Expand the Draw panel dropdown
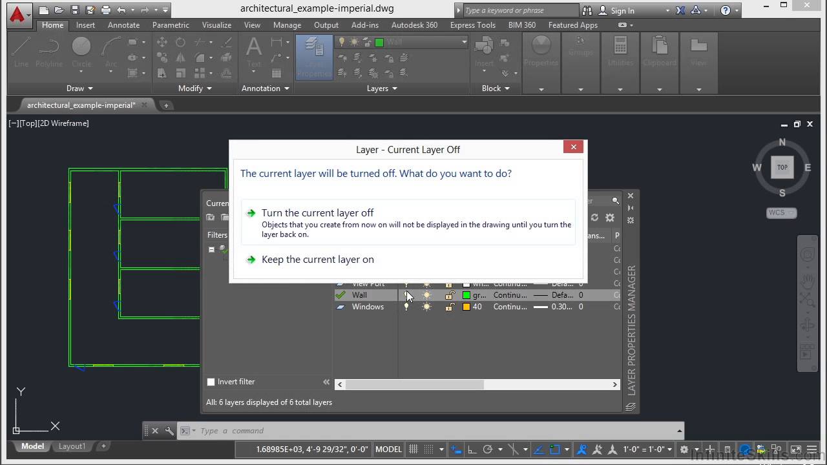827x465 pixels. 79,88
